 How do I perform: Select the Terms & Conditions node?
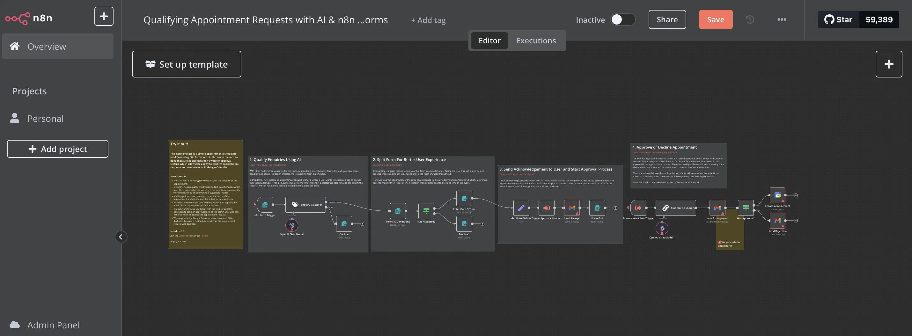pos(398,211)
